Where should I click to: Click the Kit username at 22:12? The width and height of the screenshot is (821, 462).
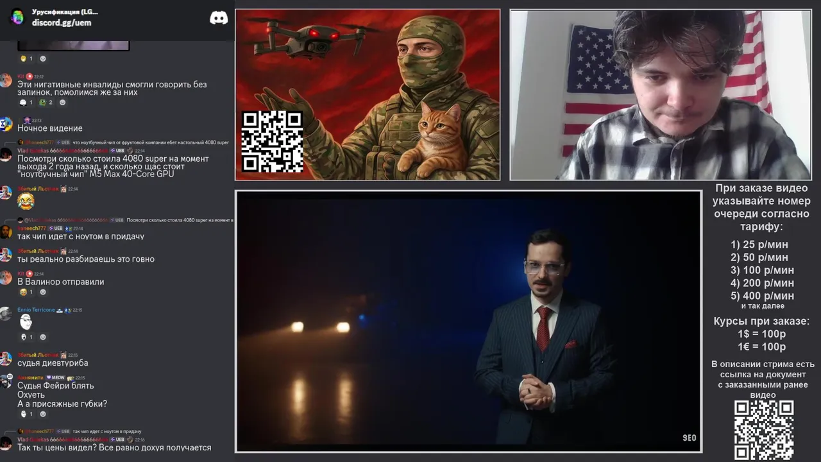[21, 76]
